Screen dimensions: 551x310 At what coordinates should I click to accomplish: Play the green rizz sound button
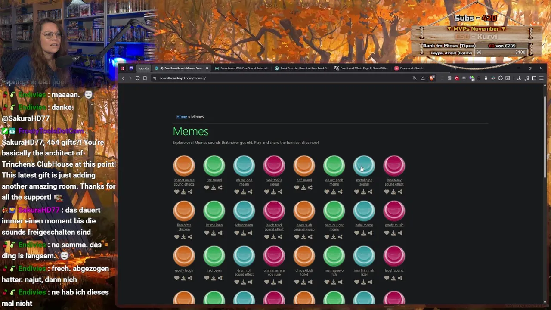[214, 166]
